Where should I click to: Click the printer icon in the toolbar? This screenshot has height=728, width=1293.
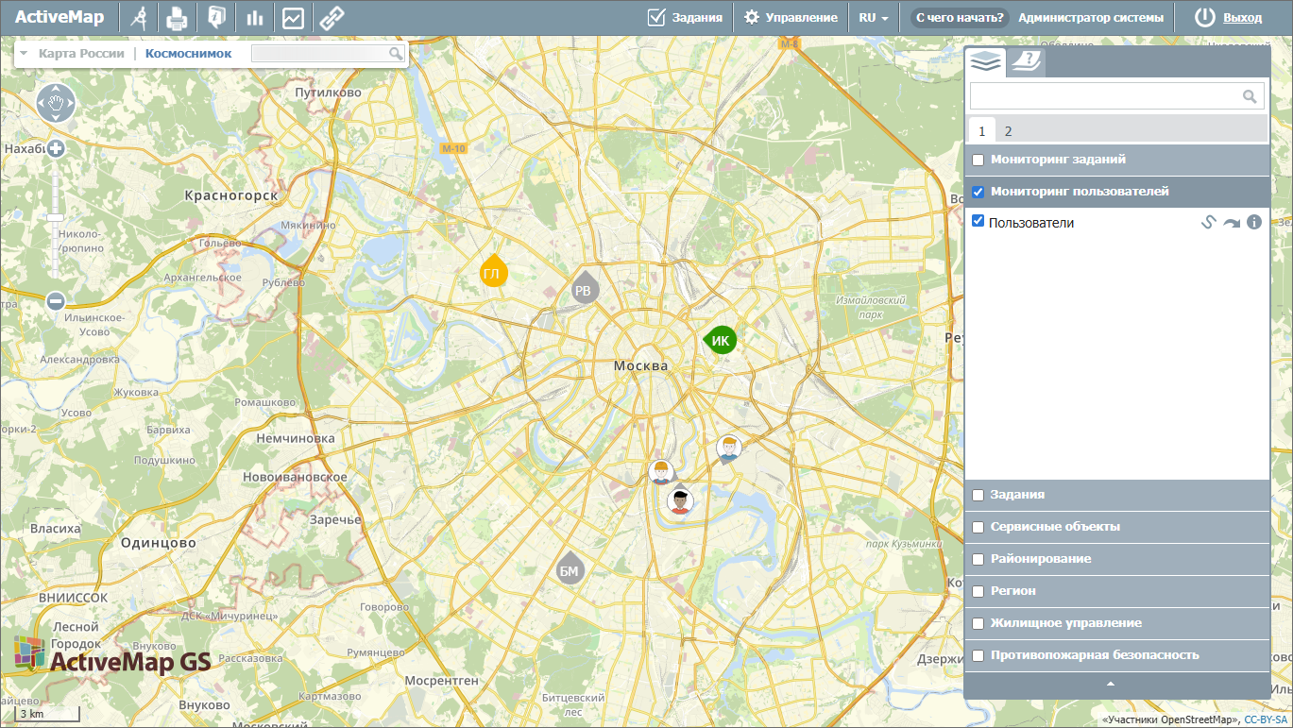click(177, 17)
